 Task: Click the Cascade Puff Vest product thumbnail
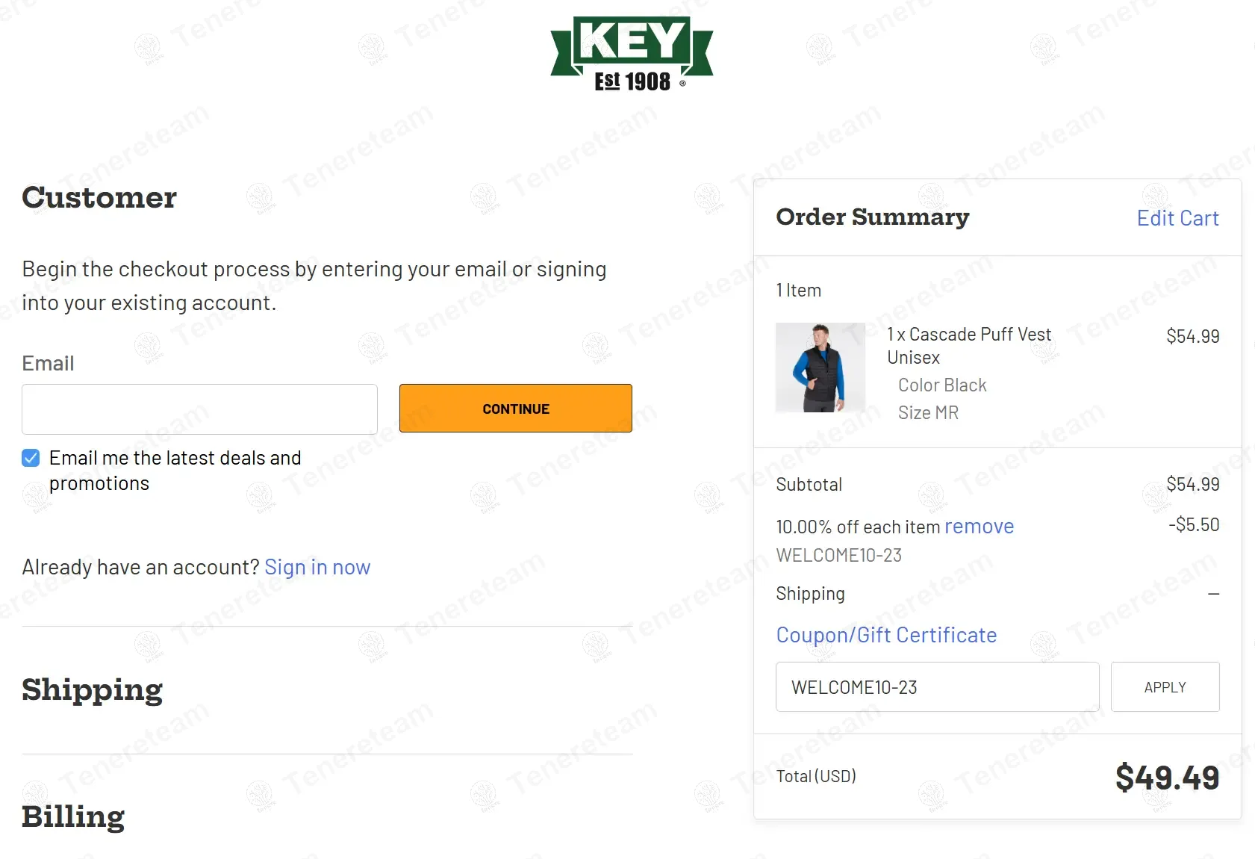pyautogui.click(x=820, y=368)
